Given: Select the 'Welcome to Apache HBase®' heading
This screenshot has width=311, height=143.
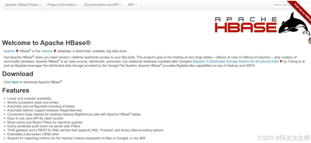Looking at the screenshot, I should [47, 43].
